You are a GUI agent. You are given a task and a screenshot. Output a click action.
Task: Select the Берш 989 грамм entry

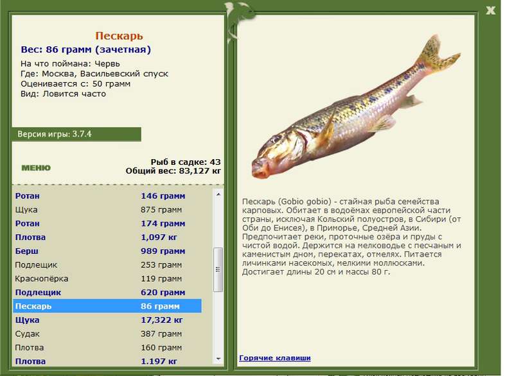(107, 251)
